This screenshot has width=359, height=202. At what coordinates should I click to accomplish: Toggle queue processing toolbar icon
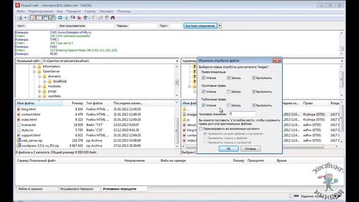pyautogui.click(x=66, y=17)
